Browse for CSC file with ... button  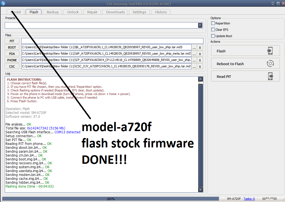(194, 67)
